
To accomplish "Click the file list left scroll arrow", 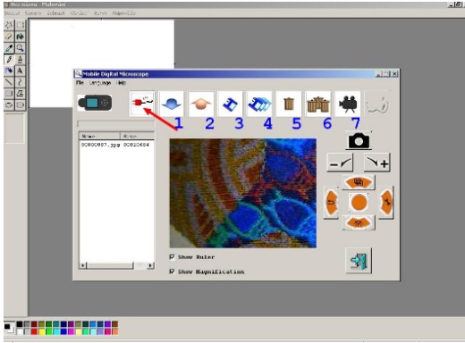I will (x=83, y=265).
